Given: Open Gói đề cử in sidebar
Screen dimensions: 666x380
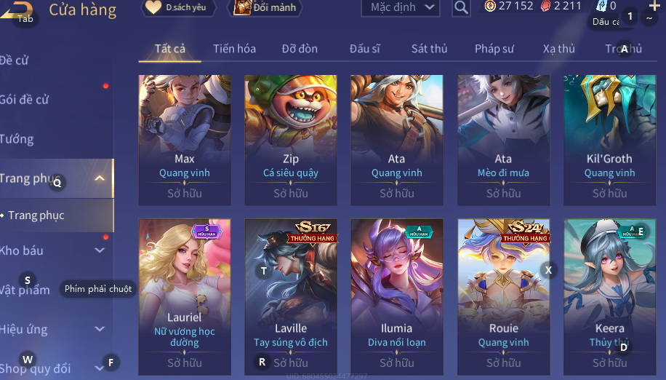Looking at the screenshot, I should pyautogui.click(x=24, y=100).
